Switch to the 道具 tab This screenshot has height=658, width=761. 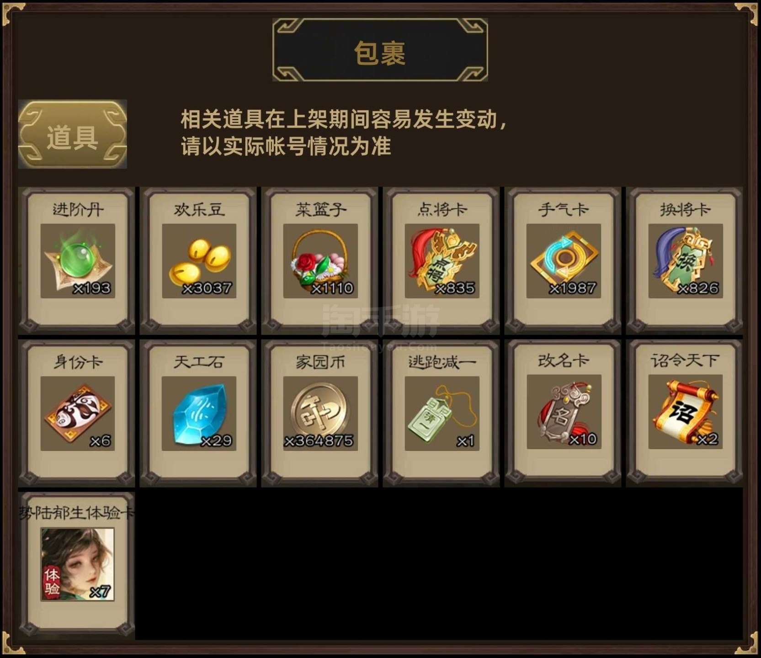point(73,134)
